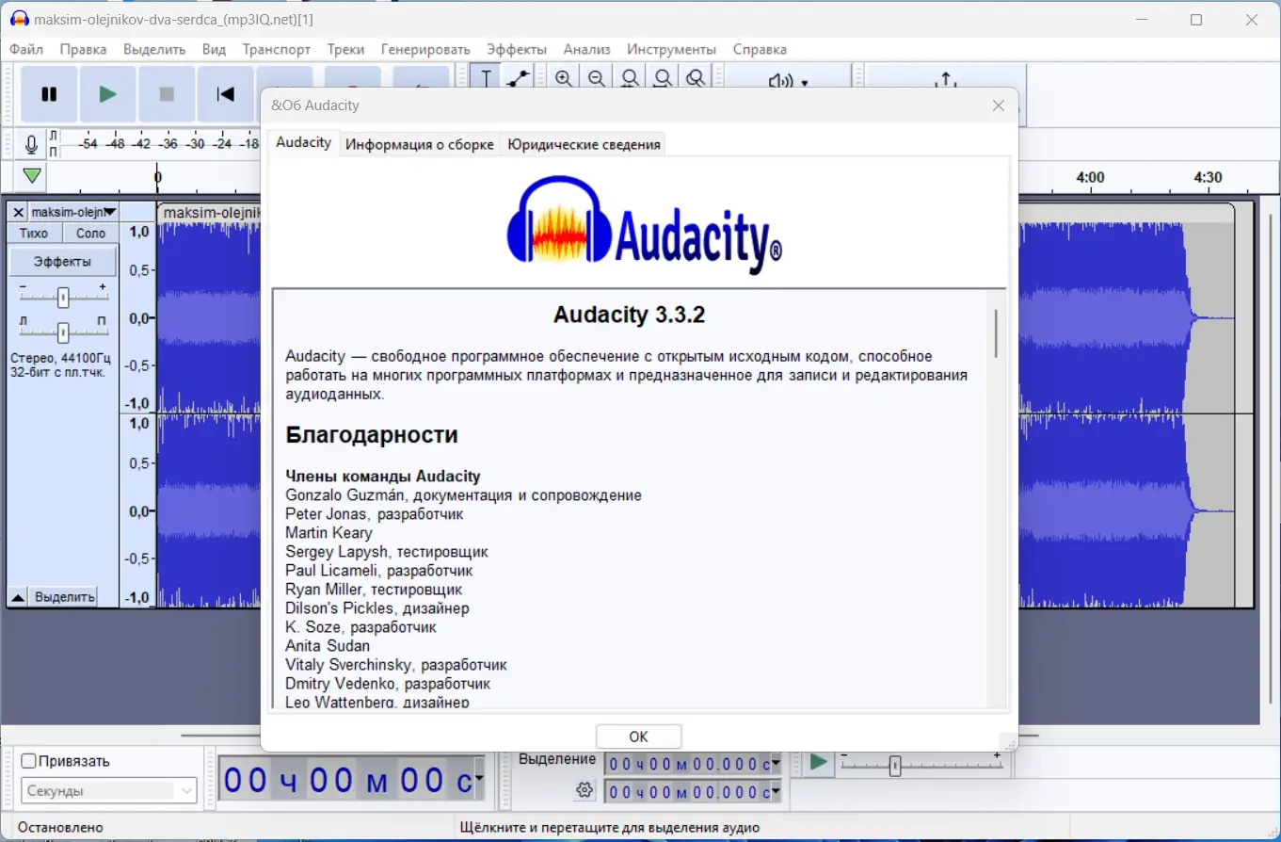Click the Zoom In magnifier icon

tap(564, 79)
